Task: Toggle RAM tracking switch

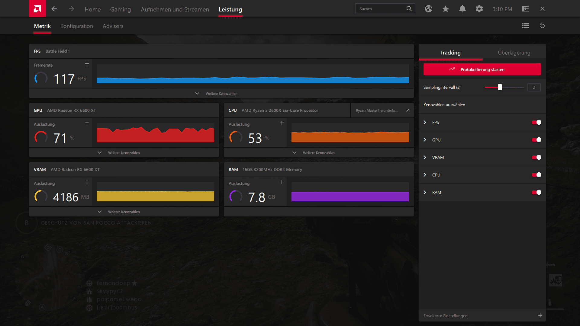Action: click(536, 192)
